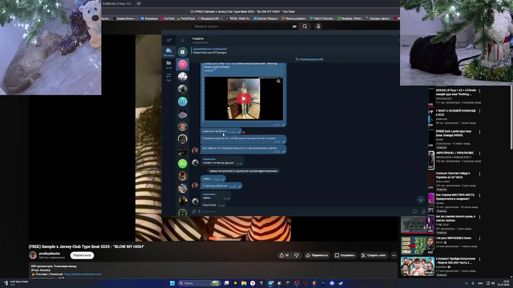This screenshot has height=288, width=513.
Task: Click the Поделиться share button
Action: tap(317, 255)
